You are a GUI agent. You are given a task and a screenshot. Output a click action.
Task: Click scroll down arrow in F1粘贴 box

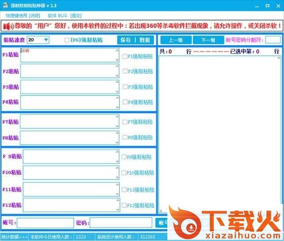(x=117, y=60)
